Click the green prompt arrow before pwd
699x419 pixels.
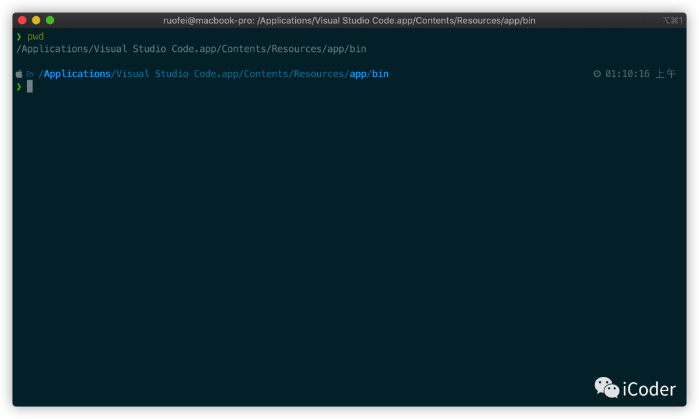(x=19, y=37)
